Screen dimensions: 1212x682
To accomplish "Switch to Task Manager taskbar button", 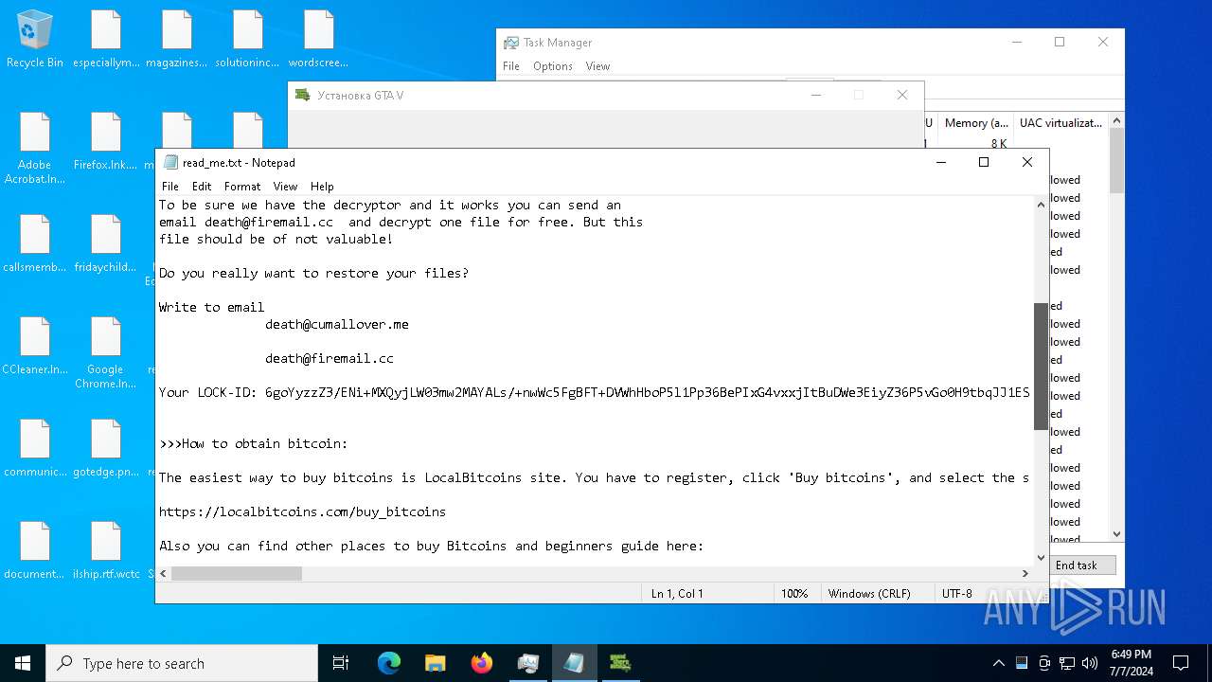I will (527, 663).
